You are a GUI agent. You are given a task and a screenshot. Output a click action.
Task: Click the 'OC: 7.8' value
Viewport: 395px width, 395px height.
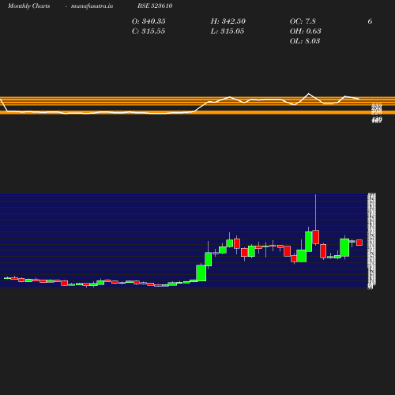[x=303, y=21]
